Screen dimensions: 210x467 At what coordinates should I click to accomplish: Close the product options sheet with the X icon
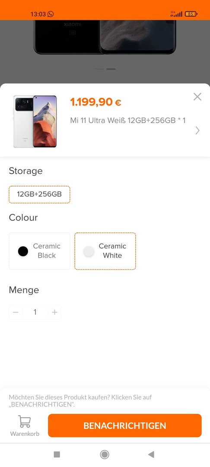click(x=197, y=96)
